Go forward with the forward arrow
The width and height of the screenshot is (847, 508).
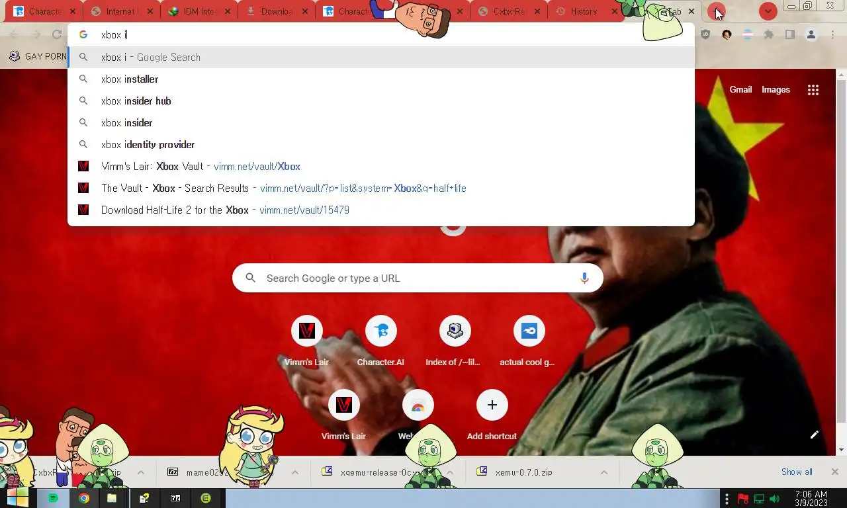[36, 34]
